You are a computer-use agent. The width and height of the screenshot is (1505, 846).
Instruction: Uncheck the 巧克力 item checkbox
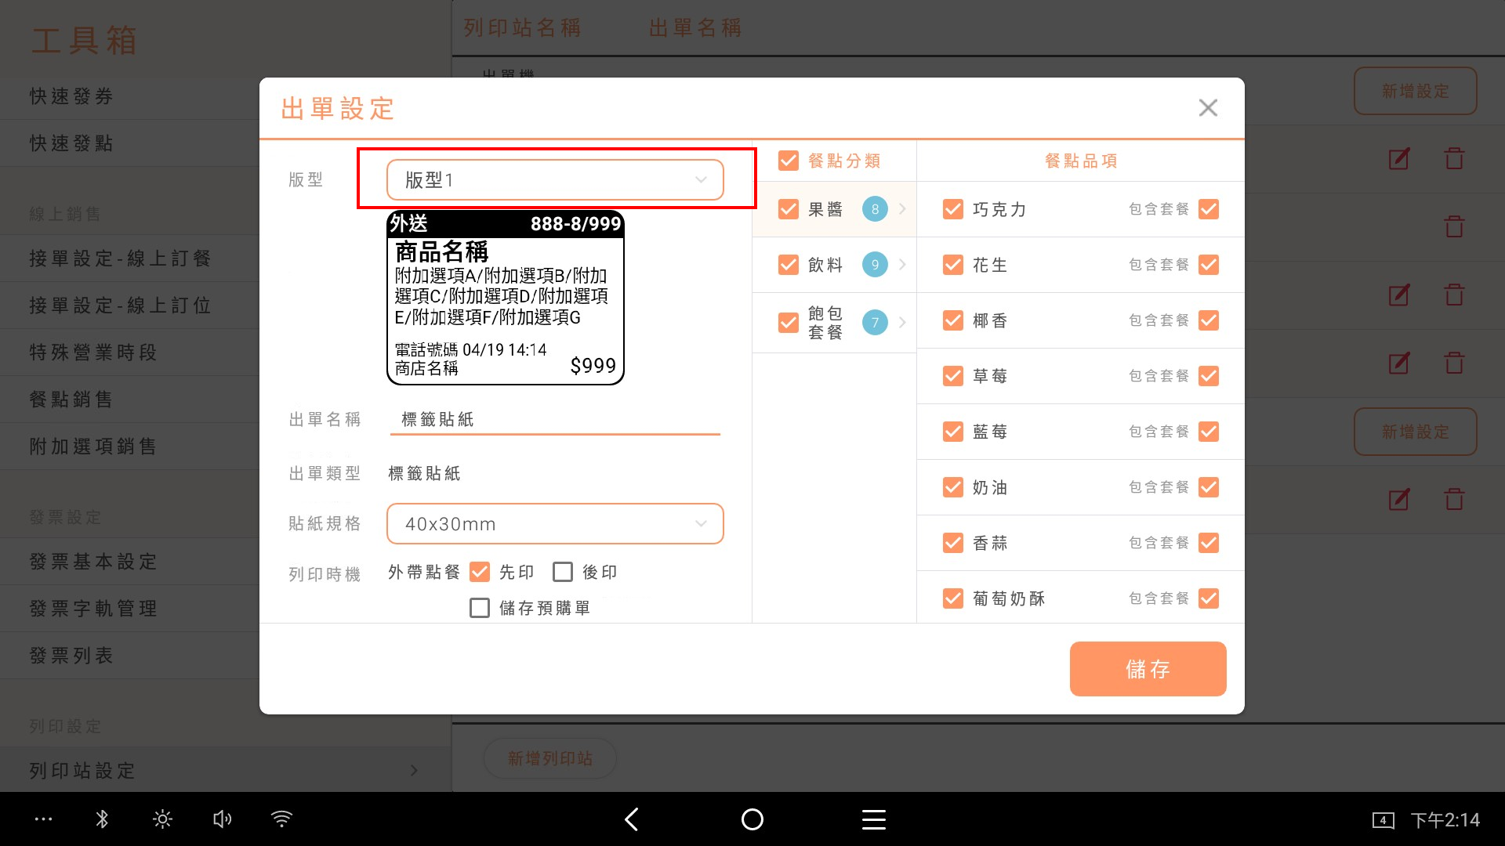click(952, 209)
